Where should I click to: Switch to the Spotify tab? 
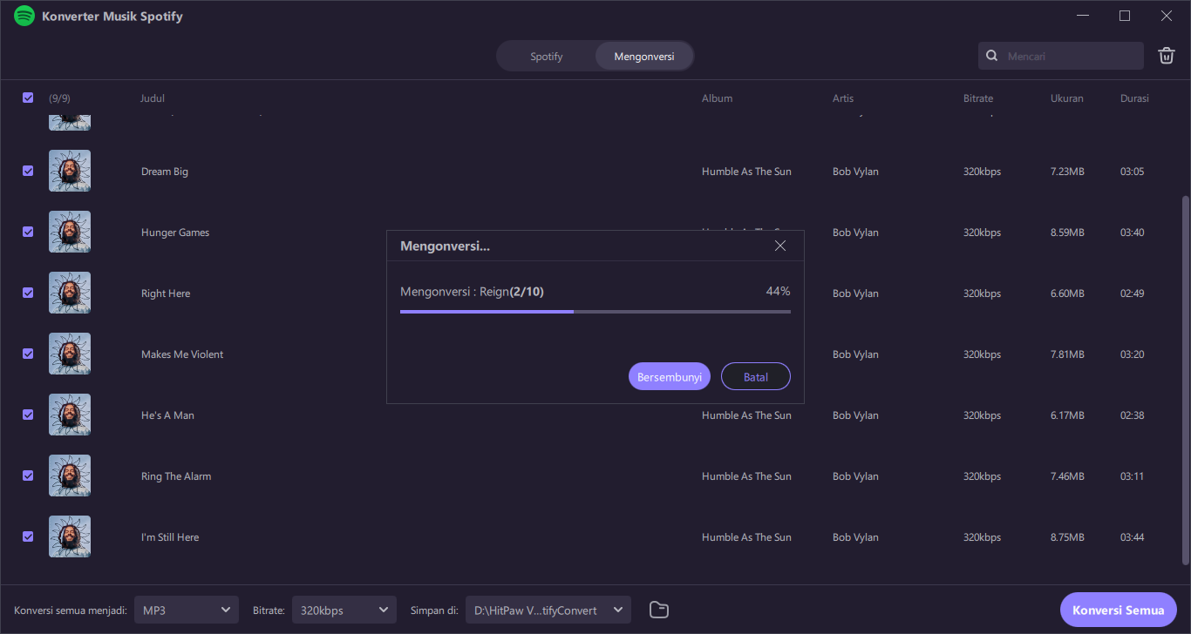(x=547, y=57)
